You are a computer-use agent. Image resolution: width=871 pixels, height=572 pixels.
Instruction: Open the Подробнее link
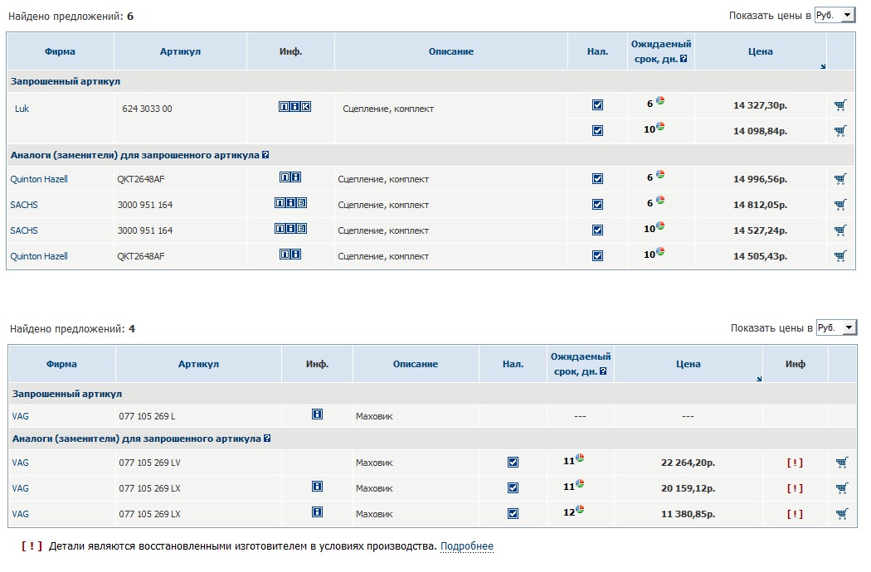click(466, 546)
